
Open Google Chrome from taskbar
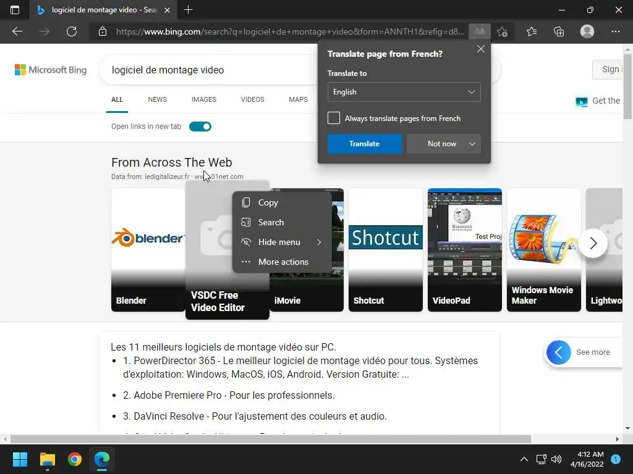[75, 459]
